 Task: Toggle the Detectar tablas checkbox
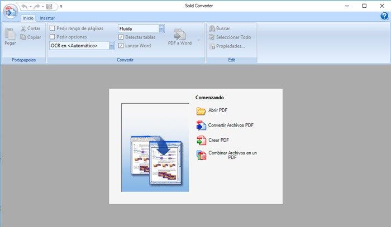(x=121, y=37)
